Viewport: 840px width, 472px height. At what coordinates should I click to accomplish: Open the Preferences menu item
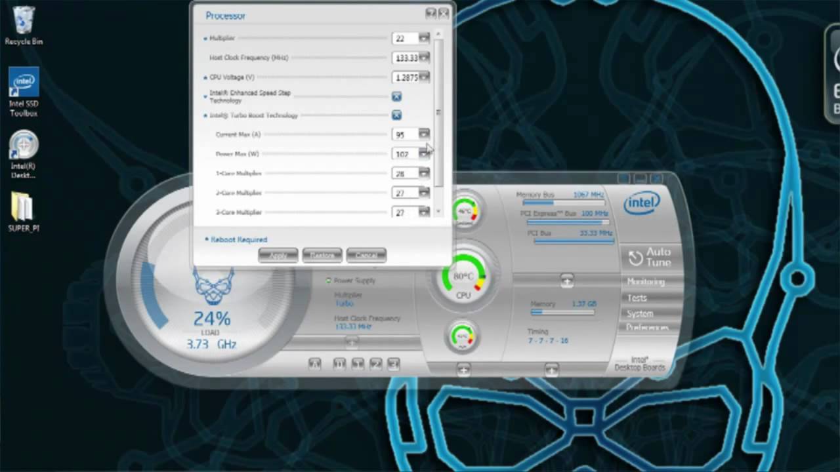tap(647, 327)
